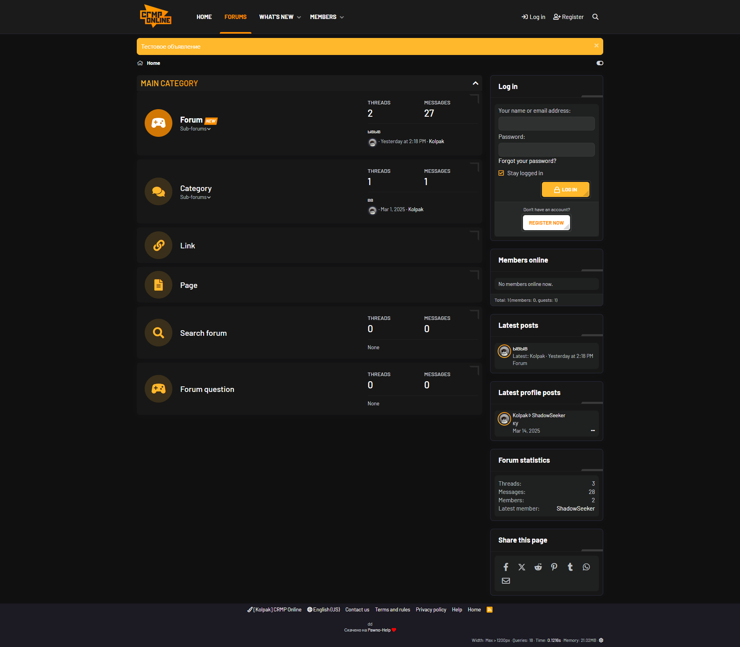This screenshot has width=740, height=647.
Task: Open the Members menu dropdown arrow
Action: pos(342,17)
